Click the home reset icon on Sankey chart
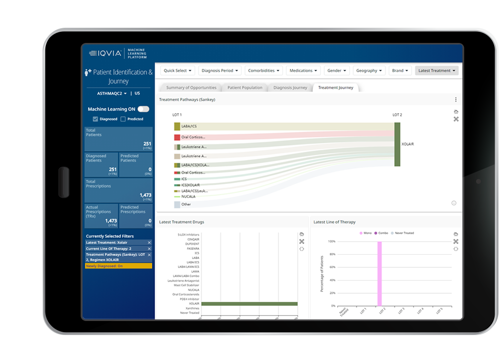 (456, 112)
